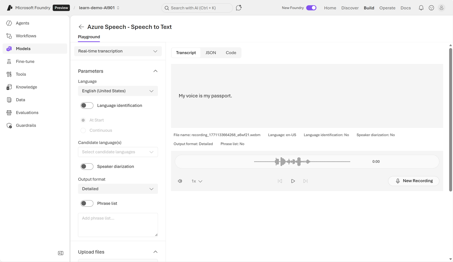Click the Data sidebar icon
453x262 pixels.
click(9, 100)
